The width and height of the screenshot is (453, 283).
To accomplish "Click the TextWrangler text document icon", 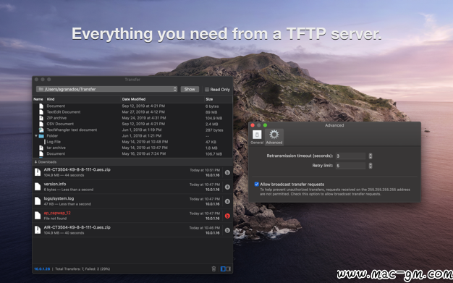I will point(41,130).
